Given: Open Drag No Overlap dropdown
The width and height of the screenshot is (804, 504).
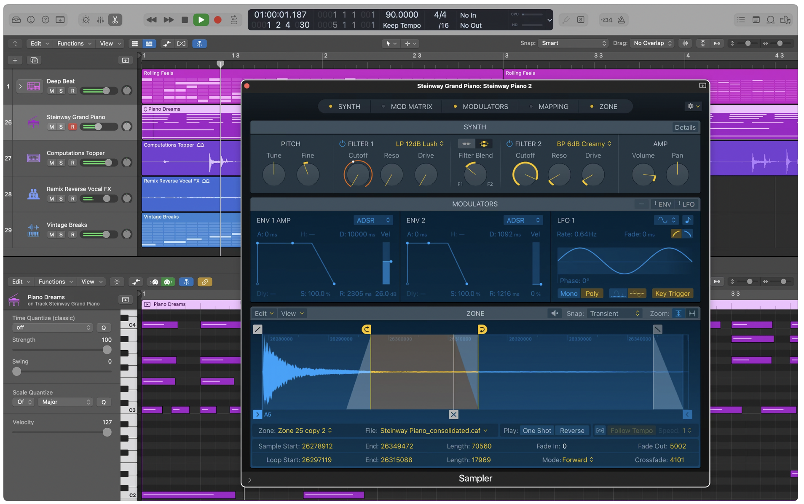Looking at the screenshot, I should [652, 43].
